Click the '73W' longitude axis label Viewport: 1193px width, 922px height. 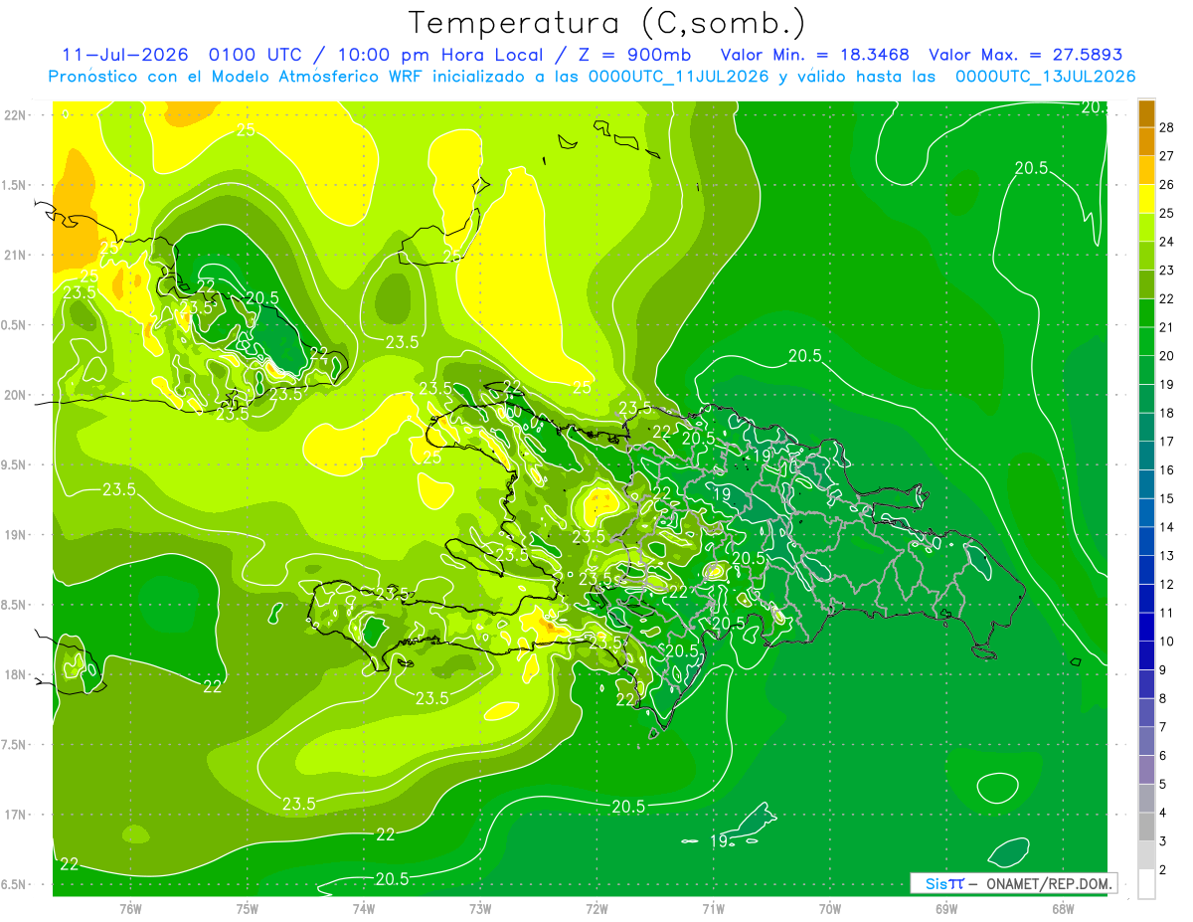click(479, 907)
